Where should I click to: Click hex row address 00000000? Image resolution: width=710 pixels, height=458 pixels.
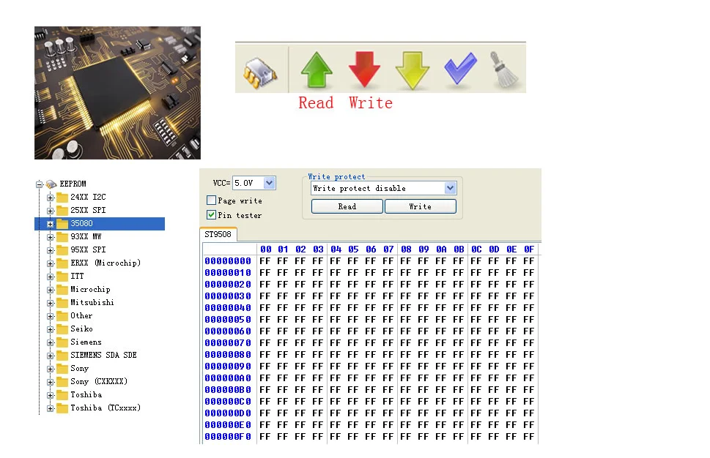tap(228, 261)
